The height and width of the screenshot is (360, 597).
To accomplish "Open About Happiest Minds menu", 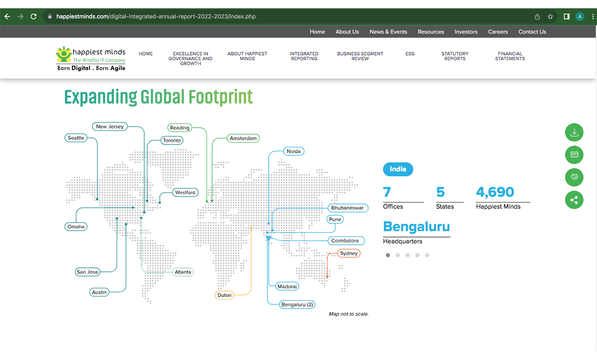I will pyautogui.click(x=247, y=56).
